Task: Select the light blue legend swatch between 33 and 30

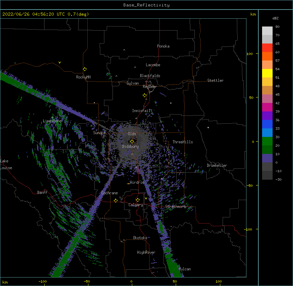Action: 267,133
